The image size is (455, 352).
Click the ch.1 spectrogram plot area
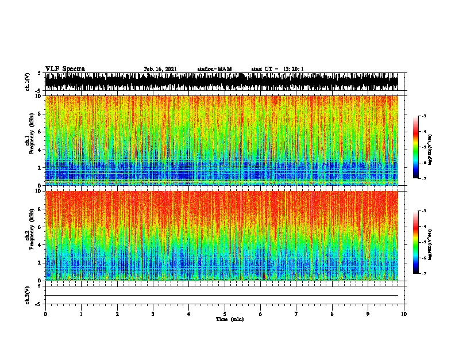click(x=222, y=140)
